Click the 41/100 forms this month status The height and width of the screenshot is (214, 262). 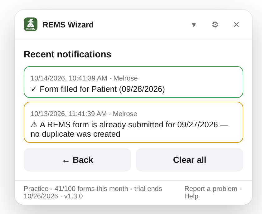[91, 189]
